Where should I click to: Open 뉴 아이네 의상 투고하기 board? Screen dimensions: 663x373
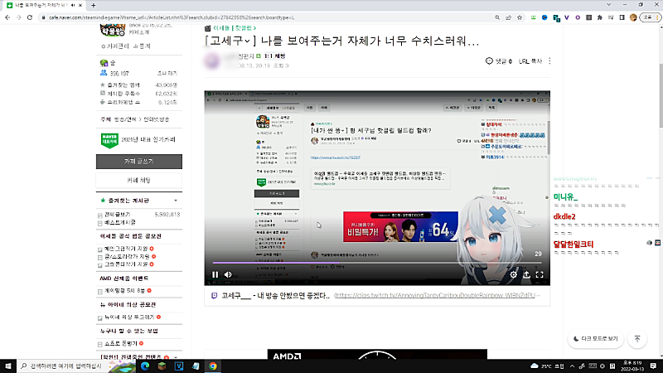click(129, 317)
